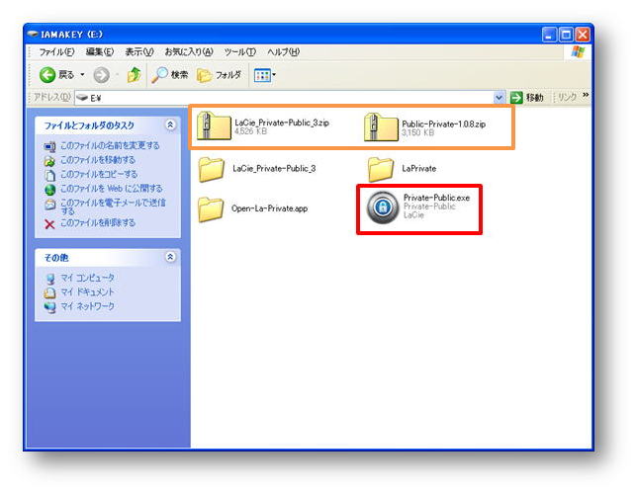Screen dimensions: 637x494
Task: Click the My Network icon in sidebar
Action: 50,307
